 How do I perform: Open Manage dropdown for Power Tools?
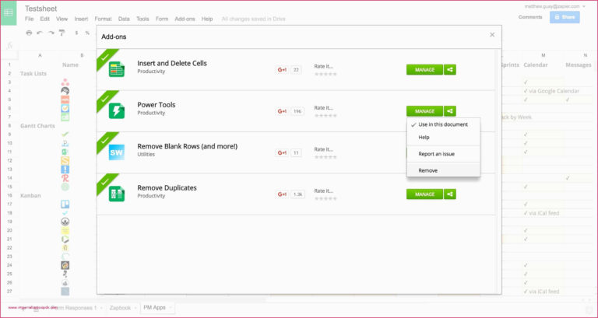pyautogui.click(x=424, y=111)
